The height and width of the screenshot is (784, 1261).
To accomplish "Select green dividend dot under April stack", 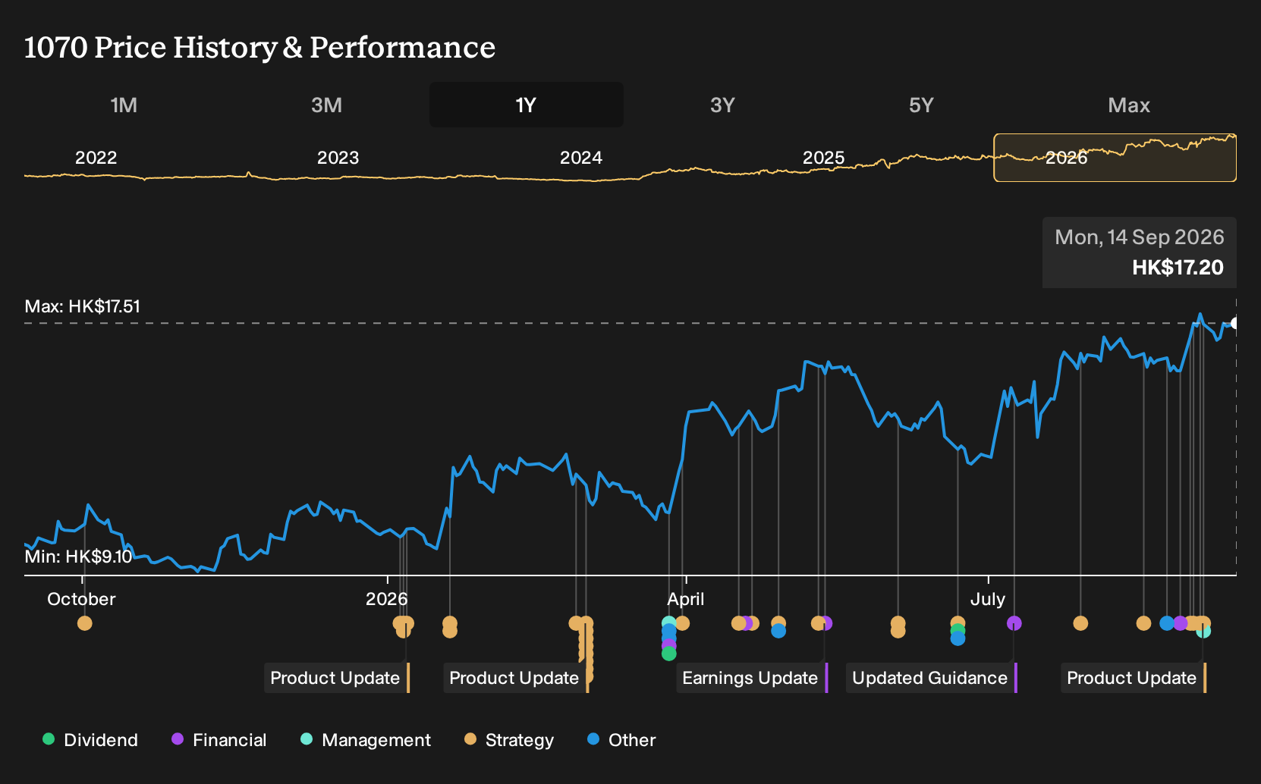I will [668, 654].
